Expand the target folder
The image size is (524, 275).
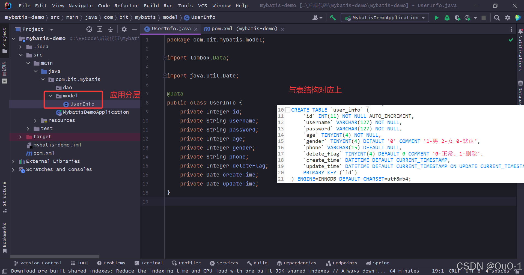click(21, 137)
